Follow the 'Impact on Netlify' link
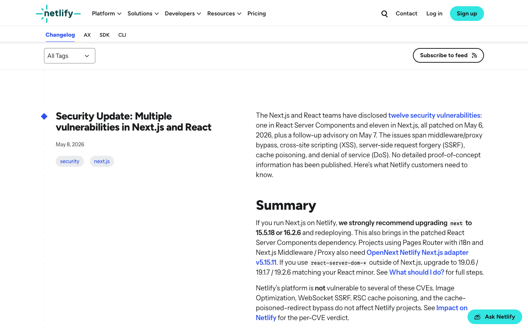The width and height of the screenshot is (528, 330). 452,308
